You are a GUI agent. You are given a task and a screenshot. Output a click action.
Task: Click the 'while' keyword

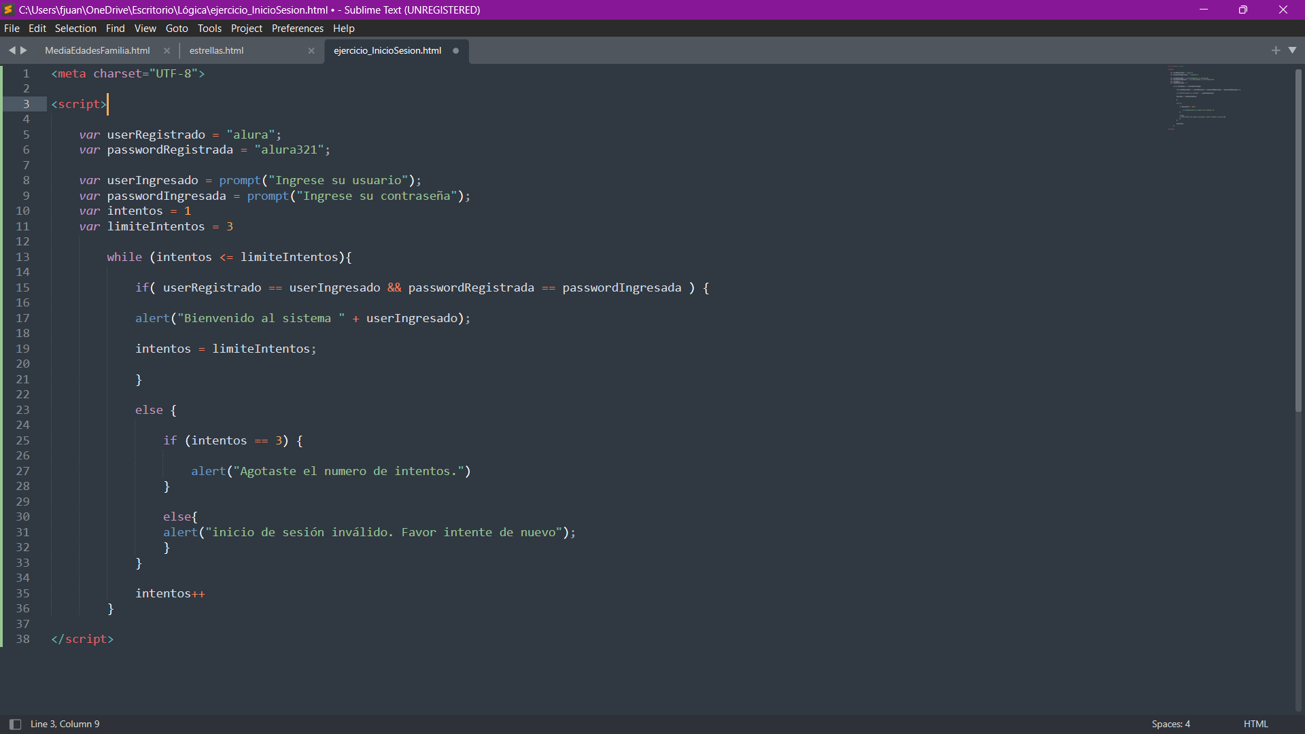124,257
